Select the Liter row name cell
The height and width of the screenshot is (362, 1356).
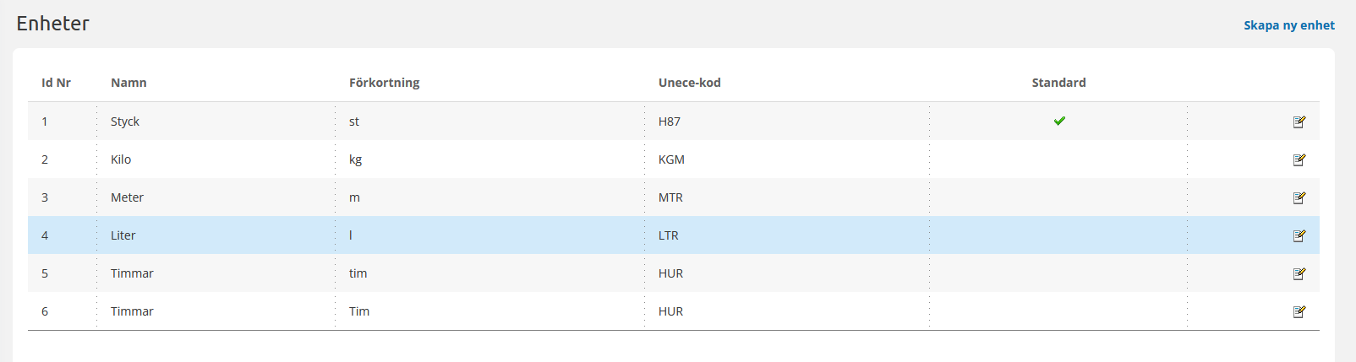pyautogui.click(x=123, y=235)
